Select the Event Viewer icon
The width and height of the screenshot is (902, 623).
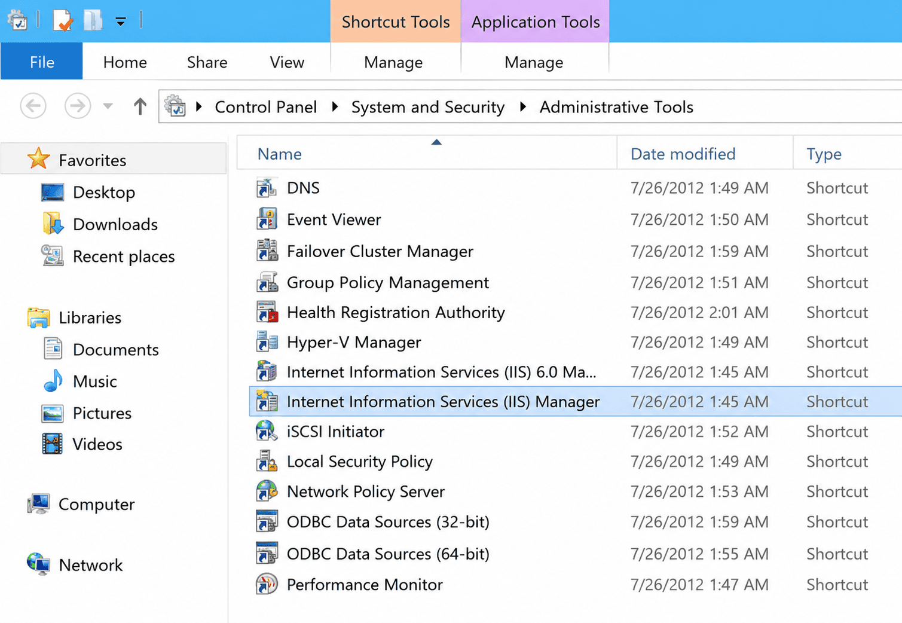pyautogui.click(x=267, y=219)
